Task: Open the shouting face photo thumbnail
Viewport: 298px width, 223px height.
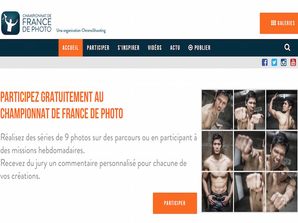Action: point(282,151)
